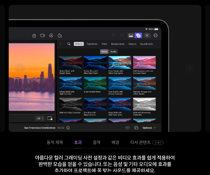Image resolution: width=210 pixels, height=175 pixels.
Task: Go to next slide with right arrow
Action: (190, 68)
